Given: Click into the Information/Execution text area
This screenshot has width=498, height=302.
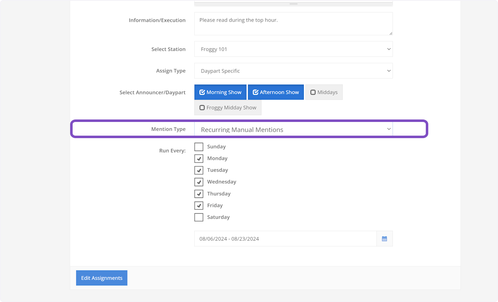Looking at the screenshot, I should click(293, 24).
